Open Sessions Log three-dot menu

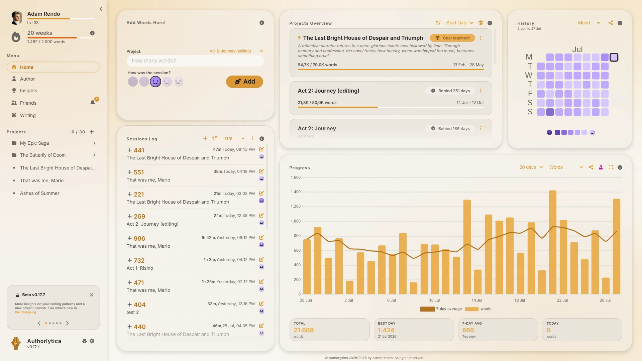coord(253,138)
